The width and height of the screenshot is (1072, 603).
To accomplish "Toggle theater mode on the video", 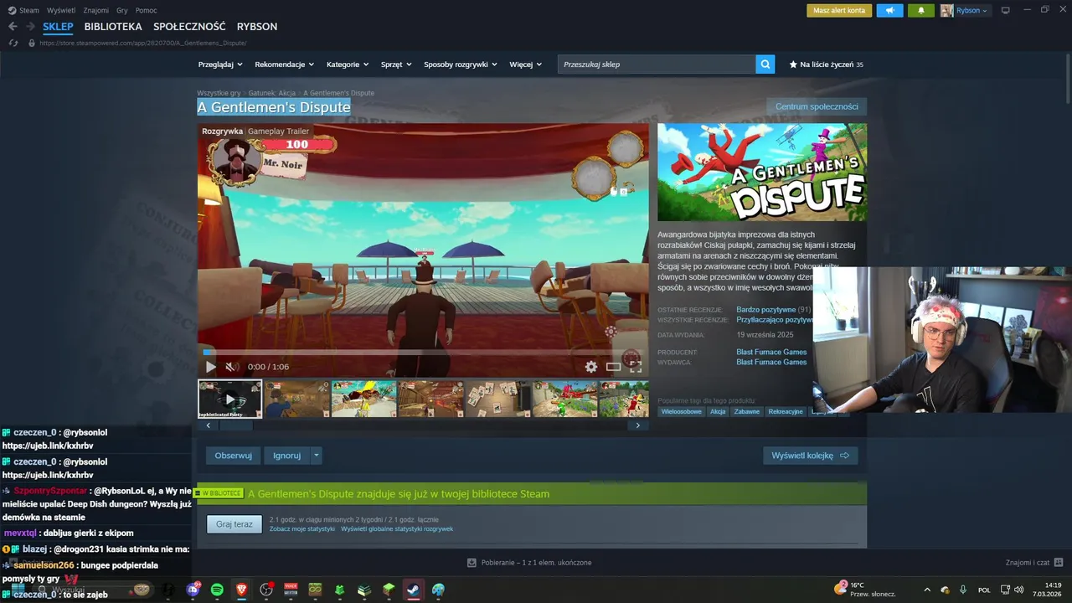I will click(x=614, y=367).
